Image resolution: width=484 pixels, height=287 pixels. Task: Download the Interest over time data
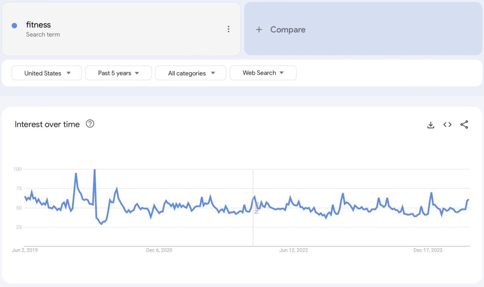[x=431, y=125]
